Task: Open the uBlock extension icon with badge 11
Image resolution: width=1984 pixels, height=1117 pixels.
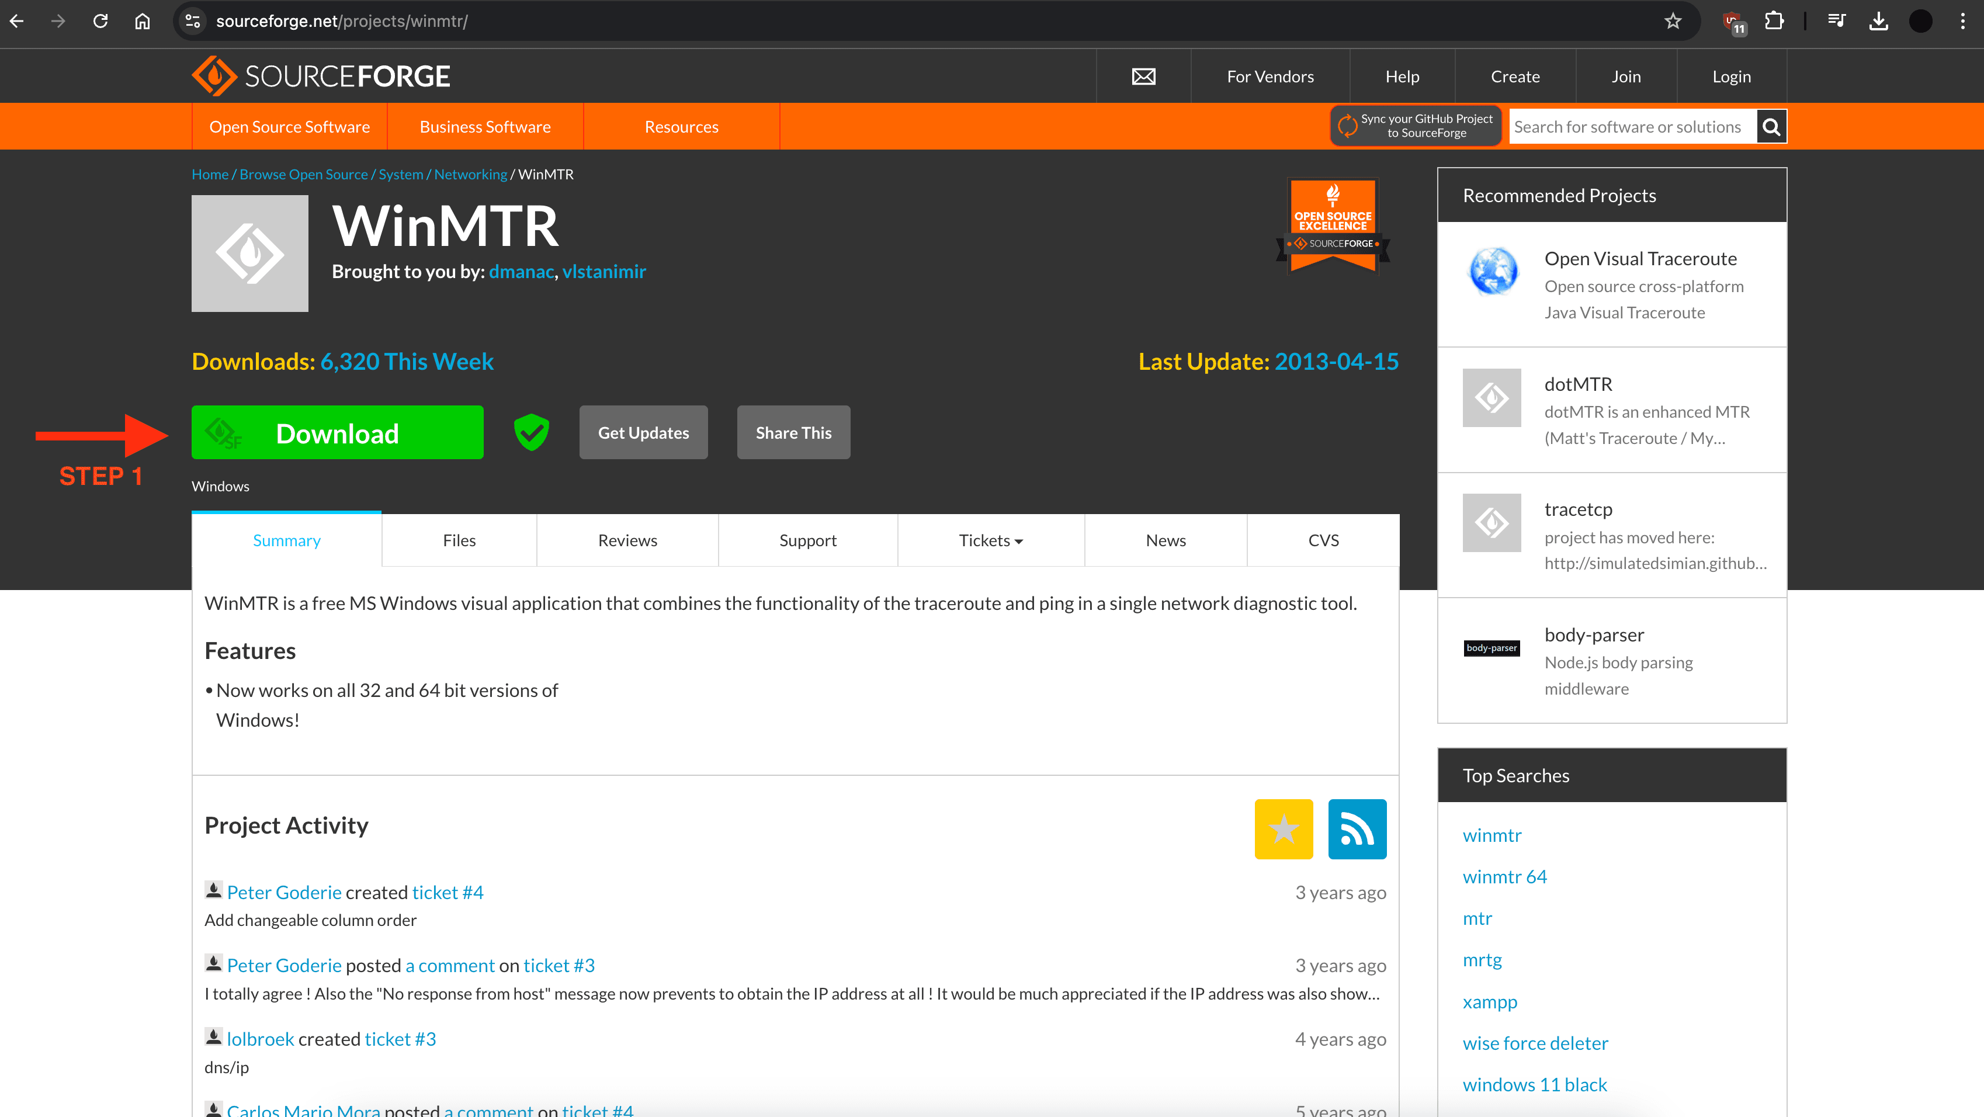Action: tap(1733, 22)
